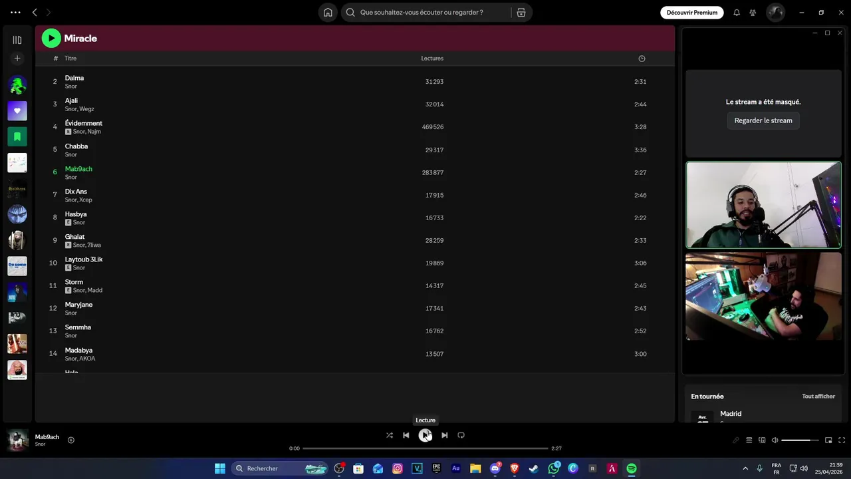
Task: Open Steam from the taskbar
Action: click(534, 468)
